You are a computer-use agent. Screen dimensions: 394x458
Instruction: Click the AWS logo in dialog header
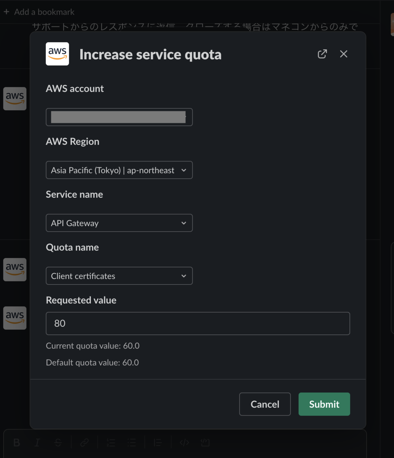(x=57, y=54)
